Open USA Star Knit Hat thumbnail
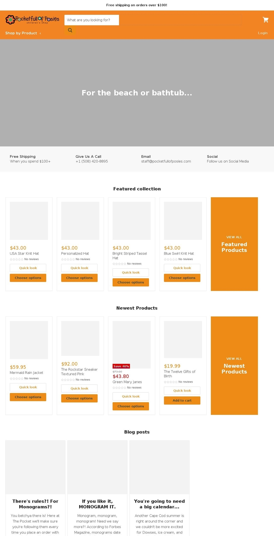The height and width of the screenshot is (536, 274). pos(29,221)
